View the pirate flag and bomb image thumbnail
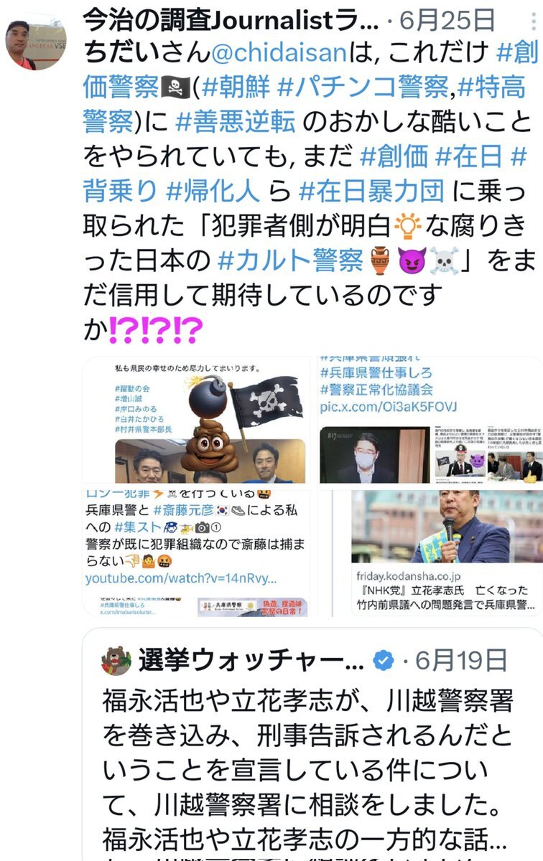The width and height of the screenshot is (543, 861). [198, 419]
